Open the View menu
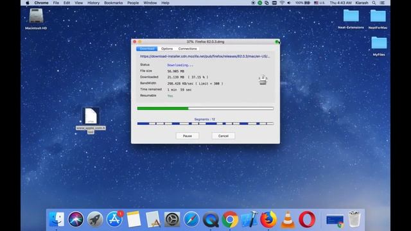The width and height of the screenshot is (411, 231). point(78,3)
